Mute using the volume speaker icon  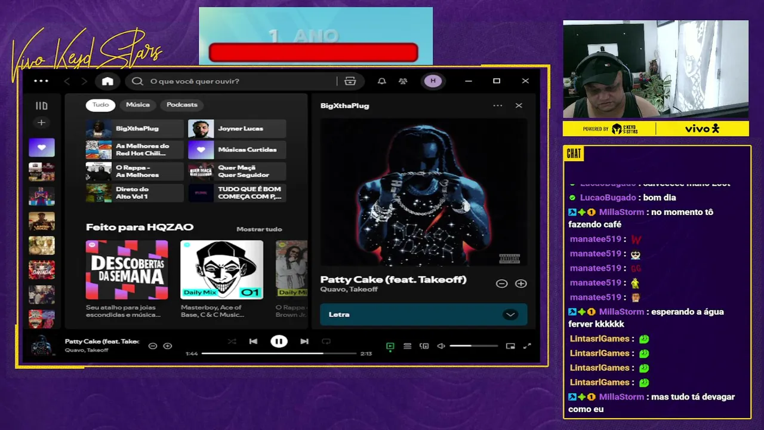click(x=441, y=346)
